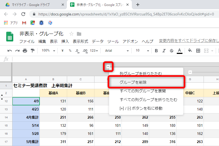This screenshot has height=146, width=219.
Task: Open the text color picker
Action: (x=179, y=51)
